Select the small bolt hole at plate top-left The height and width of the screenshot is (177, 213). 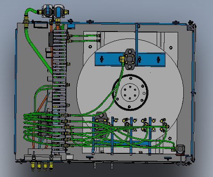[90, 47]
